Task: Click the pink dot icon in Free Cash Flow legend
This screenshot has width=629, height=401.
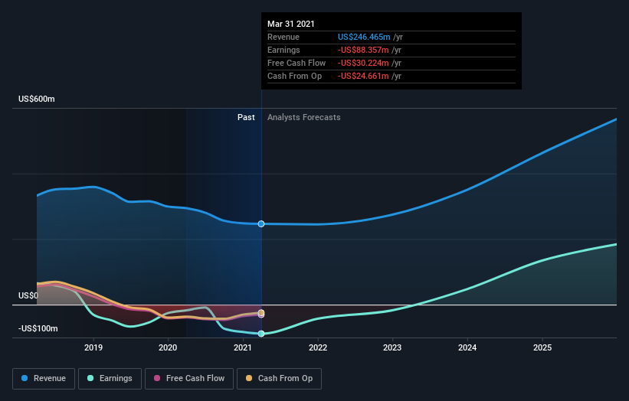Action: point(157,378)
